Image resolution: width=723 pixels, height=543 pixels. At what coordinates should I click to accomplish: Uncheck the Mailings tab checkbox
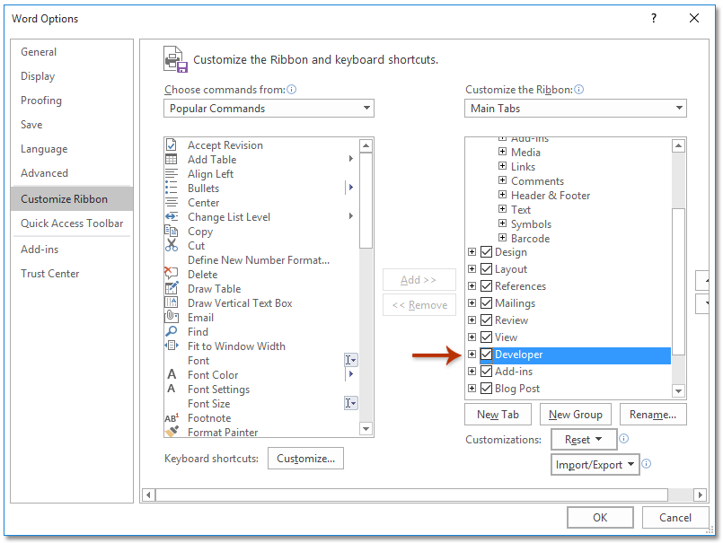[485, 302]
